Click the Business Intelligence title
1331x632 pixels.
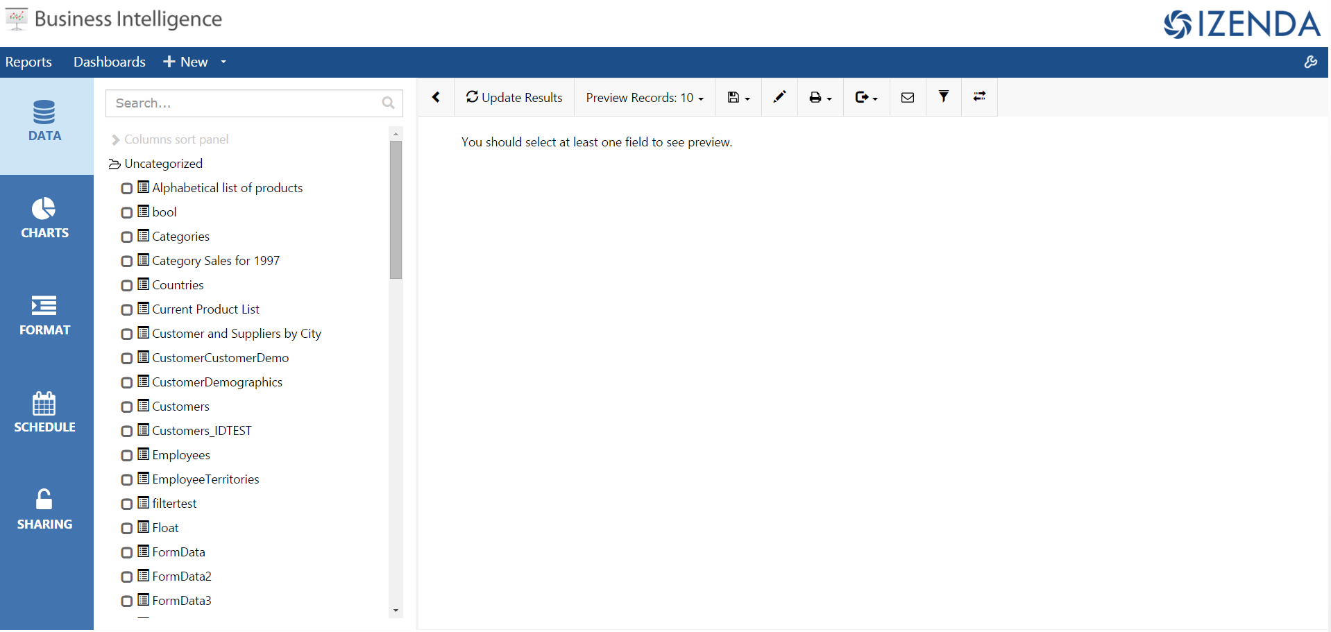click(128, 19)
